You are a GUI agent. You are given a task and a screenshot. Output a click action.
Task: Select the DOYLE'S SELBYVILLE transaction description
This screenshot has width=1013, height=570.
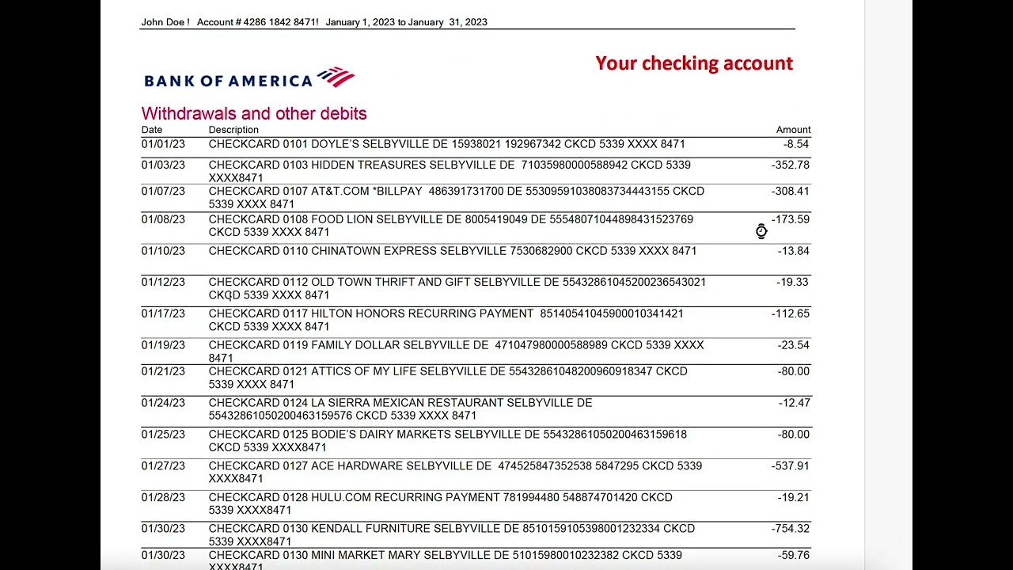[446, 144]
